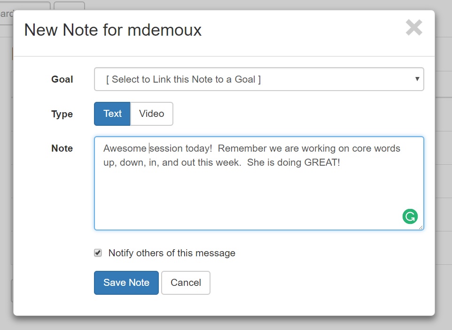Image resolution: width=452 pixels, height=330 pixels.
Task: Click the resize handle of the Note textarea
Action: pyautogui.click(x=421, y=227)
